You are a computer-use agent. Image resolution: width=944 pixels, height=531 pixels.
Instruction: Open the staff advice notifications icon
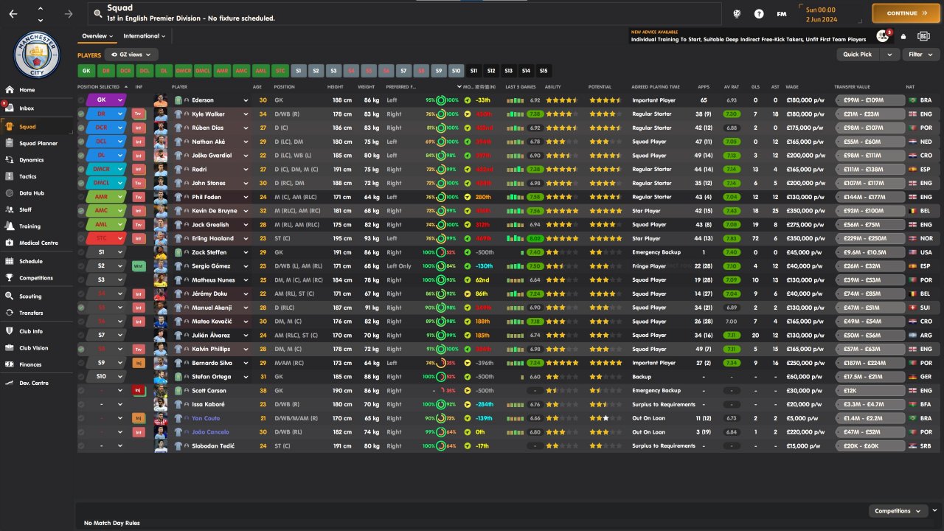(x=883, y=36)
